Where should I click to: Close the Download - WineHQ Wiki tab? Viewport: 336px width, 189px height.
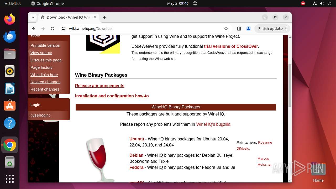95,17
